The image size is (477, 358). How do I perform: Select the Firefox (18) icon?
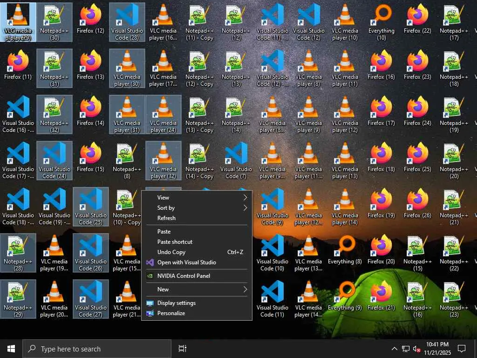(381, 158)
